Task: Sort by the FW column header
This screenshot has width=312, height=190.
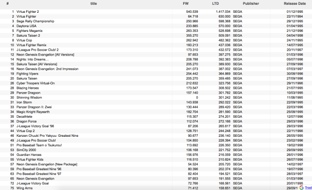Action: pos(185,4)
